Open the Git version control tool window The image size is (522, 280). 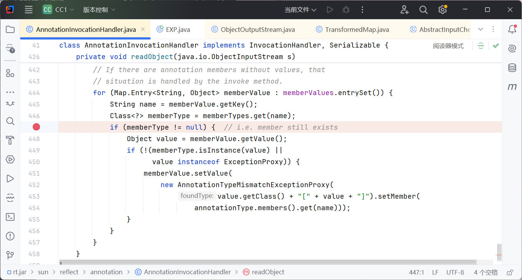(10, 255)
